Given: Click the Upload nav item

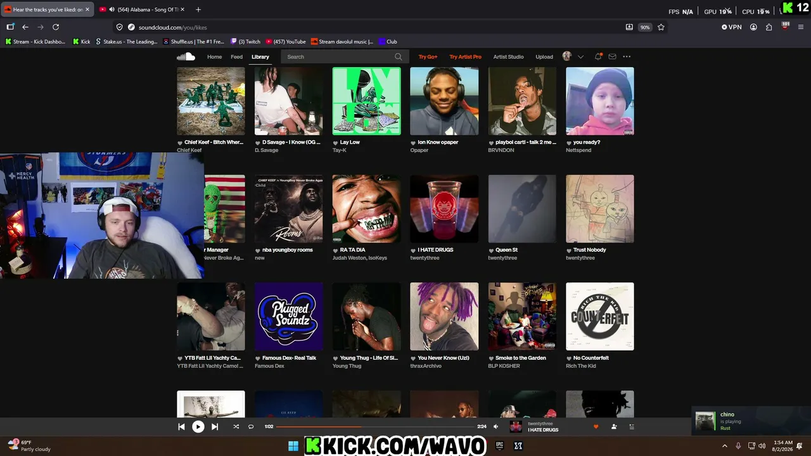Looking at the screenshot, I should click(x=544, y=57).
